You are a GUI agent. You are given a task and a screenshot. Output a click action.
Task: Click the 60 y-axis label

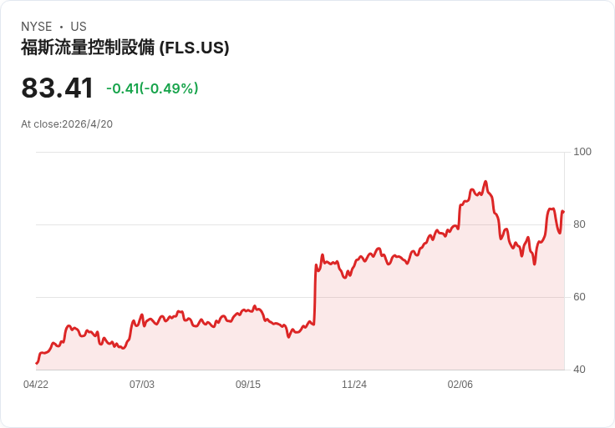click(x=578, y=297)
